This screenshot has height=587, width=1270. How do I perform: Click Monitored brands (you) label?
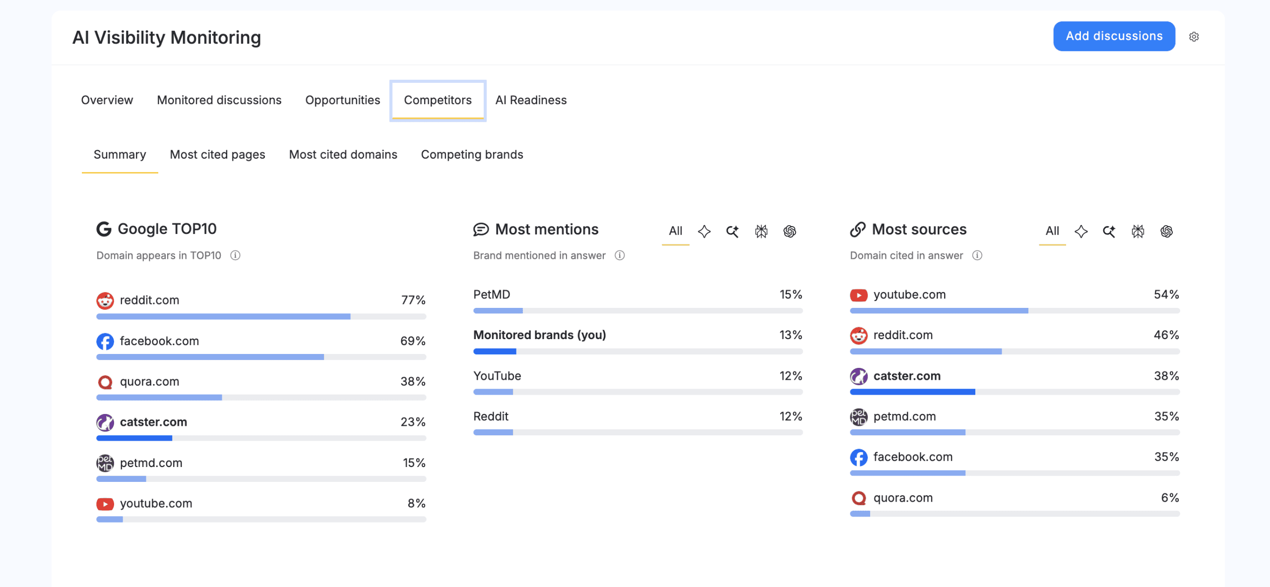coord(540,336)
